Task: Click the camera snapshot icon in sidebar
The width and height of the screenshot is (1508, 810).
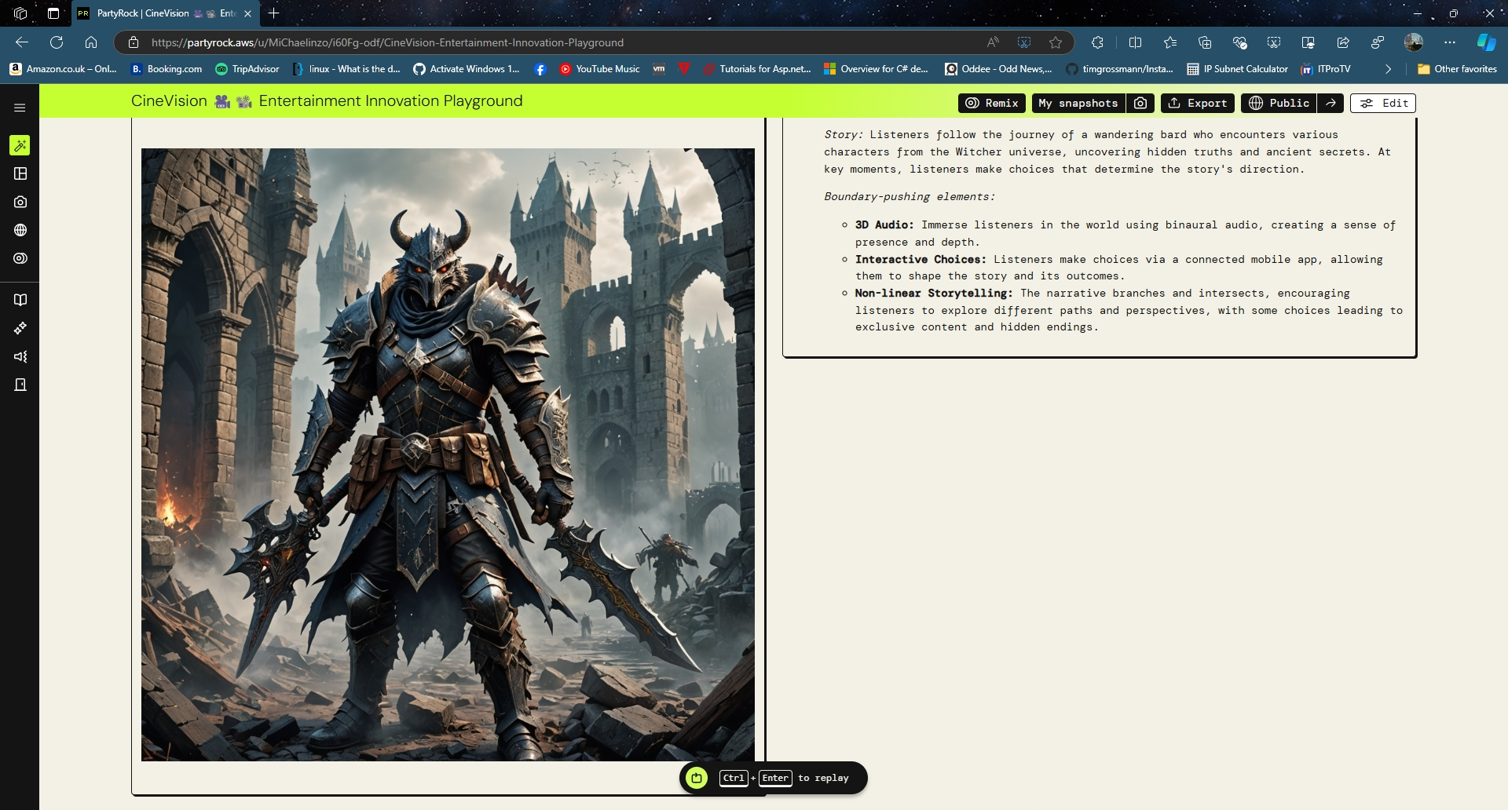Action: coord(20,201)
